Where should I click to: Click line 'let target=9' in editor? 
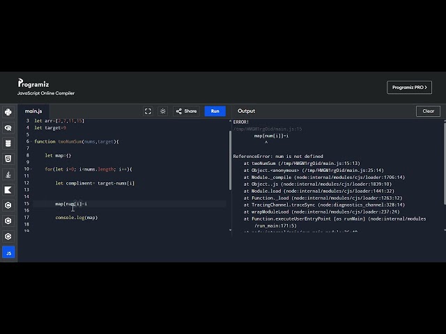coord(50,128)
